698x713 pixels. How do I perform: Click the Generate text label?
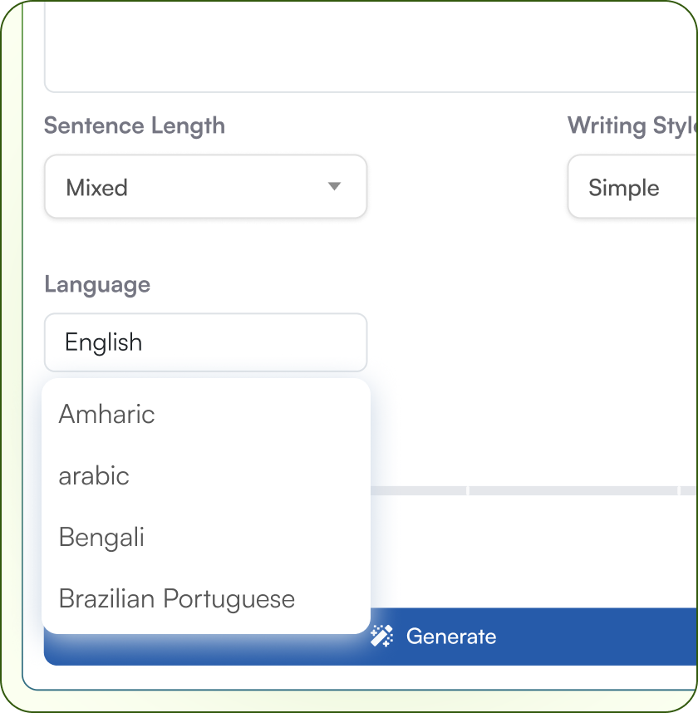451,637
